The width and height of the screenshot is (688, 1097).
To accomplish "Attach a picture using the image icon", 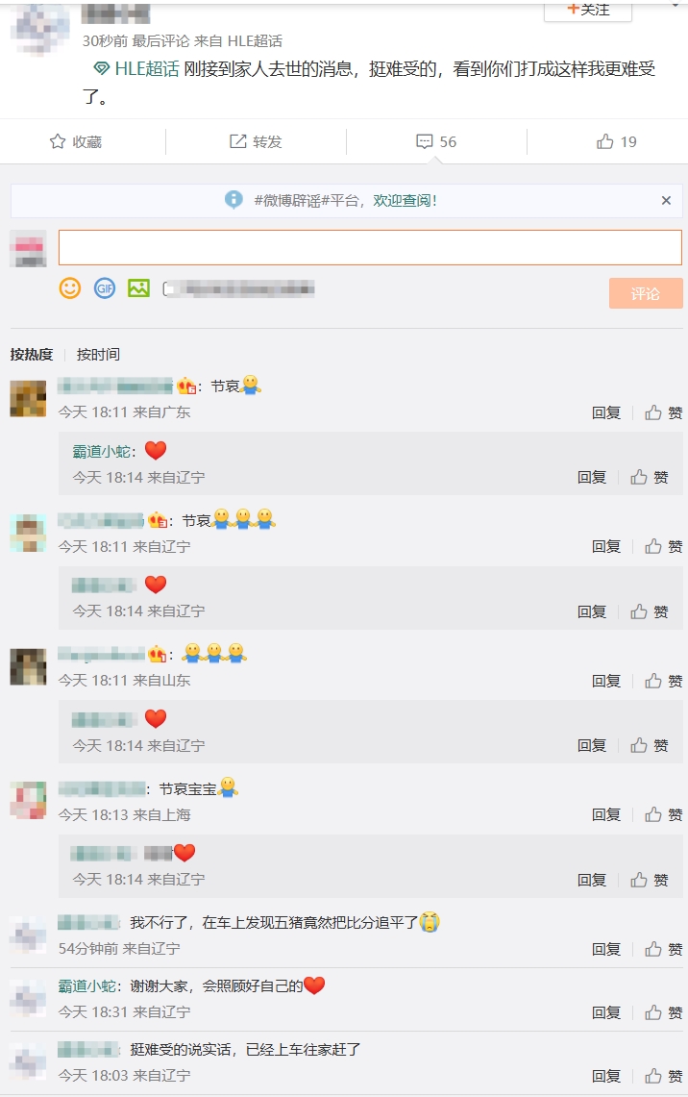I will click(x=138, y=288).
